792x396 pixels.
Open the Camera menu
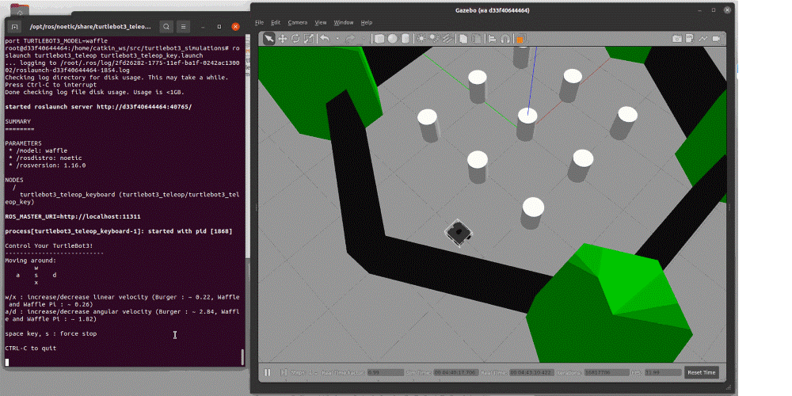(297, 22)
